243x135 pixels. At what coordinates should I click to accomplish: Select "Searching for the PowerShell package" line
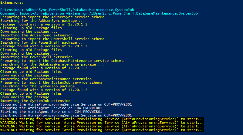click(x=42, y=42)
